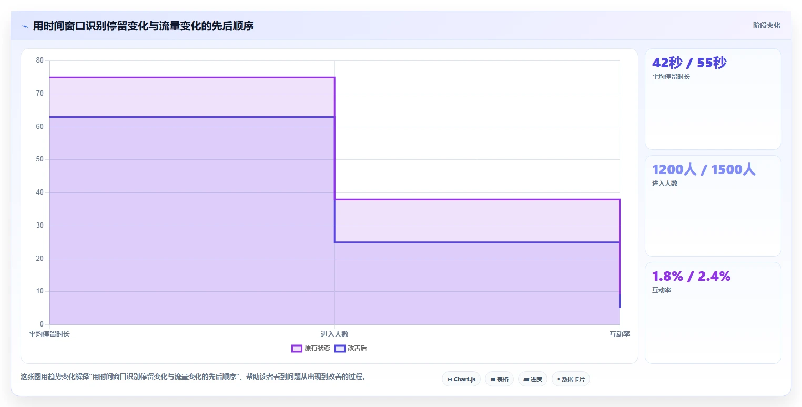Click the 平均停留时长 x-axis label

(49, 334)
